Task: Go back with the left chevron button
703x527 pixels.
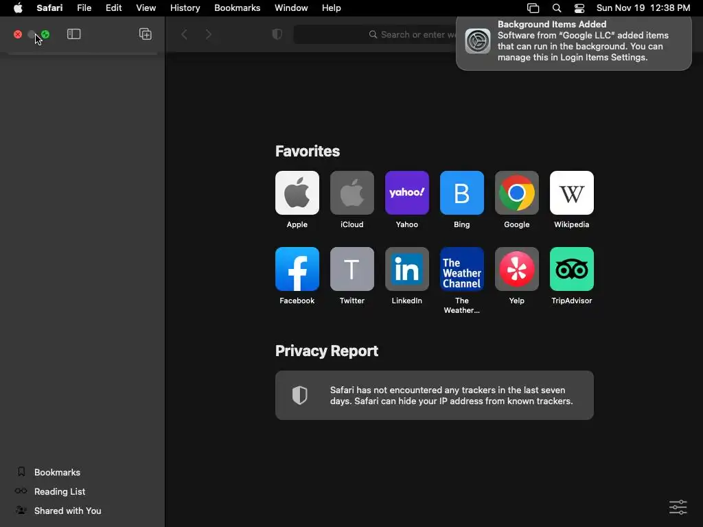Action: tap(184, 34)
